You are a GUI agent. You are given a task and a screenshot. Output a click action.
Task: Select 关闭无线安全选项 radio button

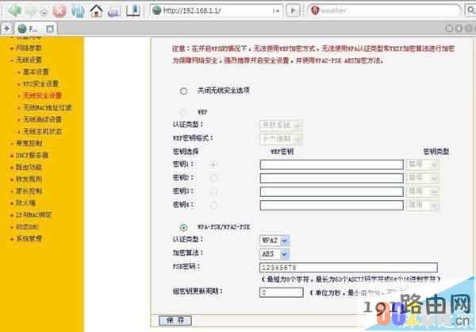pyautogui.click(x=184, y=91)
